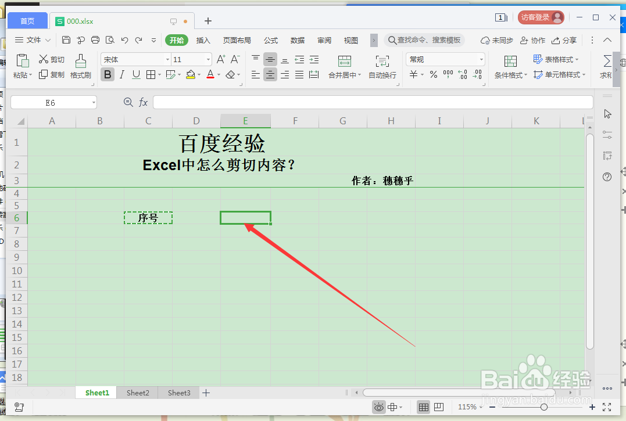Click the search commands box
This screenshot has height=421, width=626.
click(x=424, y=40)
